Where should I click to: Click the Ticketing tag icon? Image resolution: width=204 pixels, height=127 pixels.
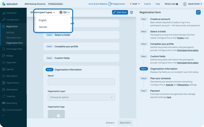[4, 96]
